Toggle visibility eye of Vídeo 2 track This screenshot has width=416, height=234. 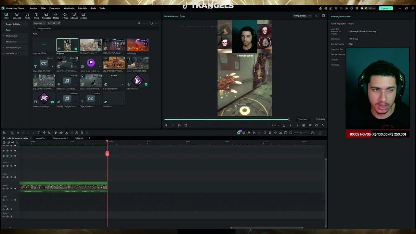click(x=15, y=188)
